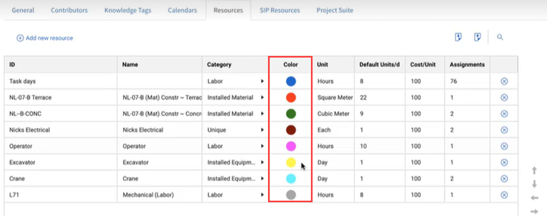The width and height of the screenshot is (547, 216).
Task: Delete the Crane resource row
Action: (504, 179)
